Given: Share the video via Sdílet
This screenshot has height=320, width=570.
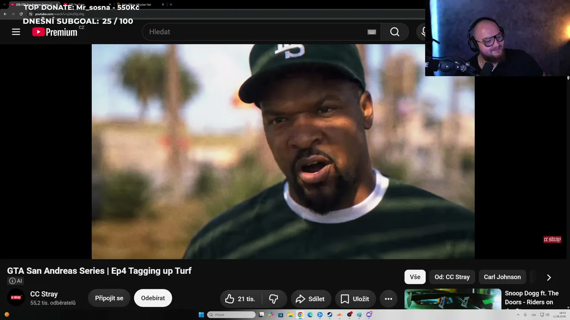Looking at the screenshot, I should pos(310,299).
